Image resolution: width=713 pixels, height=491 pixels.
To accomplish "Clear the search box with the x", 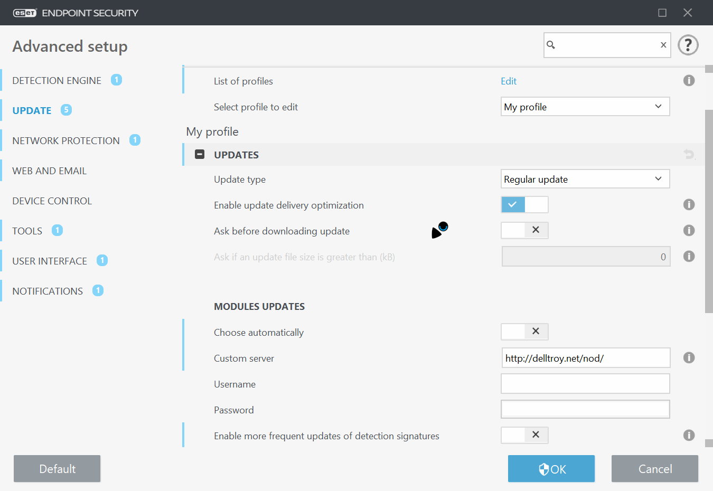I will point(663,45).
